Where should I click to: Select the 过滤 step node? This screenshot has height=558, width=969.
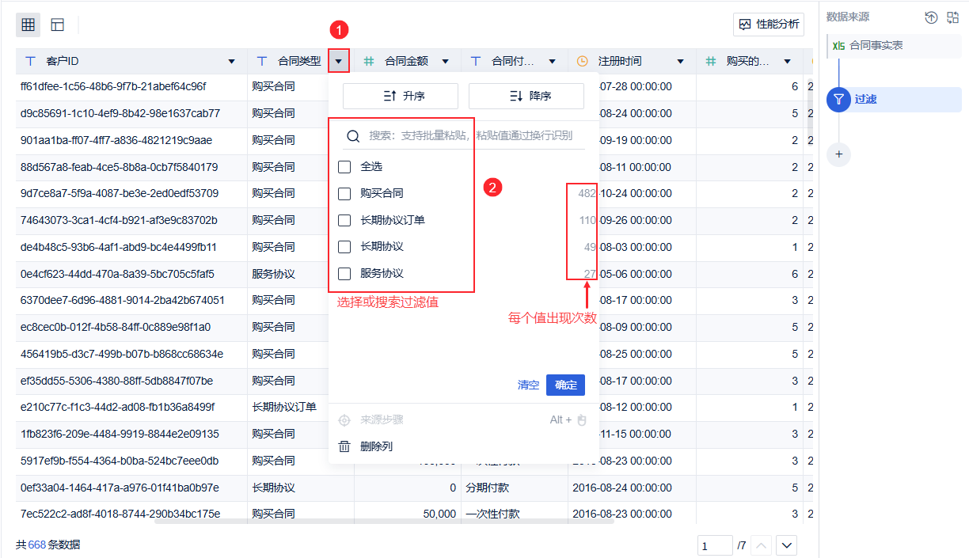point(895,100)
